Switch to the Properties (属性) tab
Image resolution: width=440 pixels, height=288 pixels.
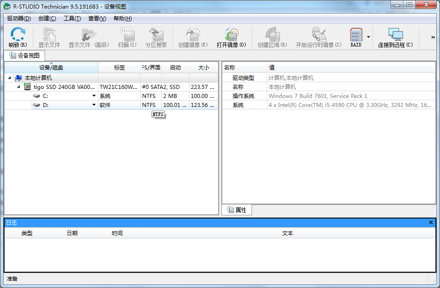[x=237, y=210]
